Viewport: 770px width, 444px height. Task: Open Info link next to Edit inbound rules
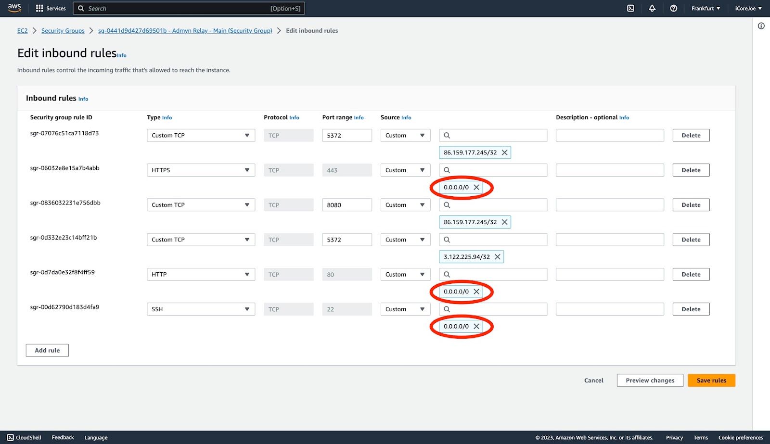[122, 55]
